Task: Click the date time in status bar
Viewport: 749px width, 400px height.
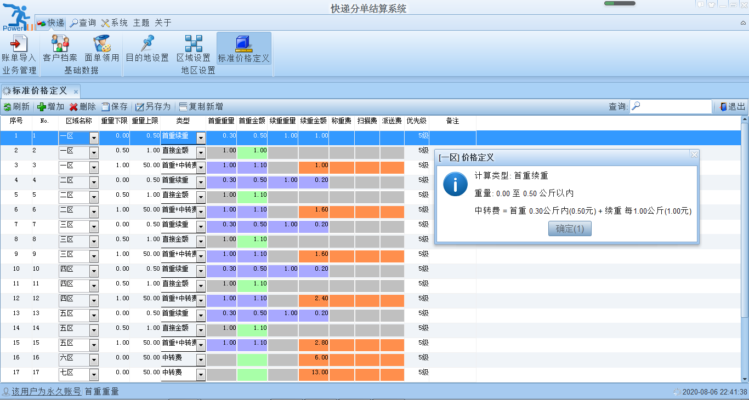Action: coord(715,392)
